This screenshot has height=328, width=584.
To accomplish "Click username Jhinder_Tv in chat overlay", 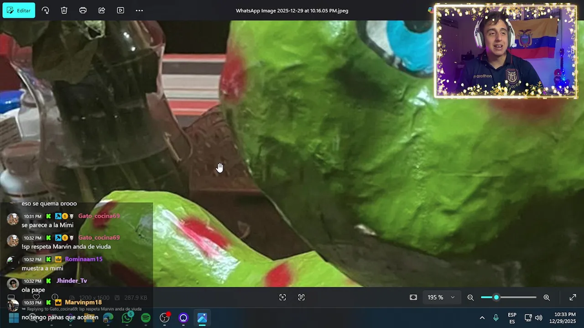I will [71, 281].
